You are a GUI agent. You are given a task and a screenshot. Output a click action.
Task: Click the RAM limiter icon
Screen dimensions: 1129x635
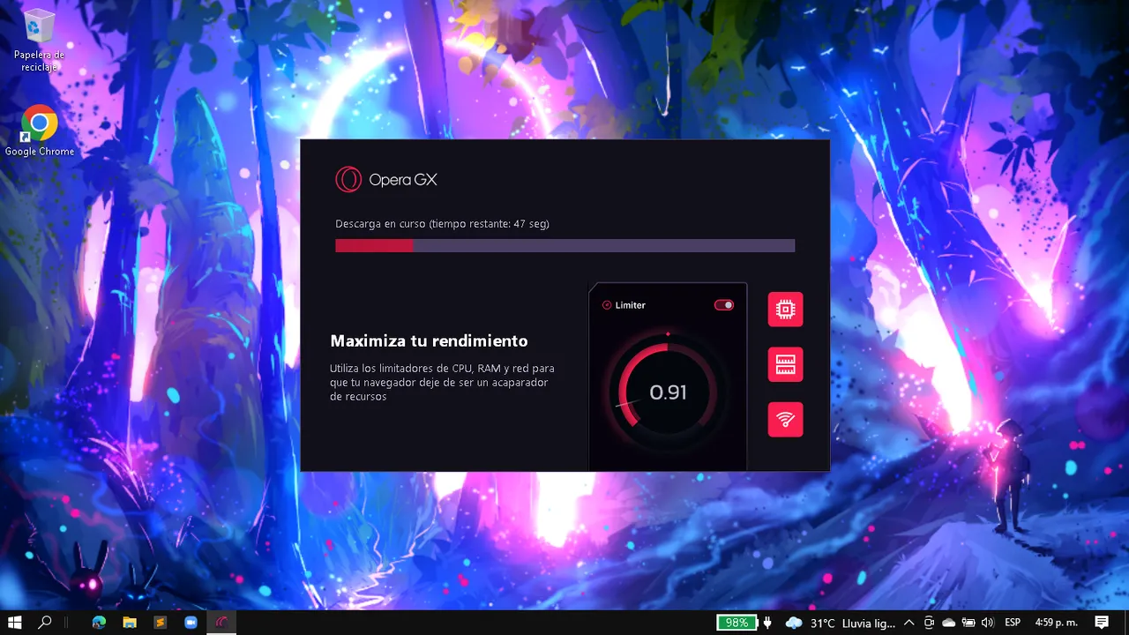click(785, 364)
